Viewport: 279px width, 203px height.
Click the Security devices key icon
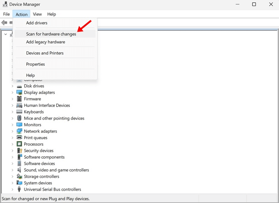(x=20, y=151)
